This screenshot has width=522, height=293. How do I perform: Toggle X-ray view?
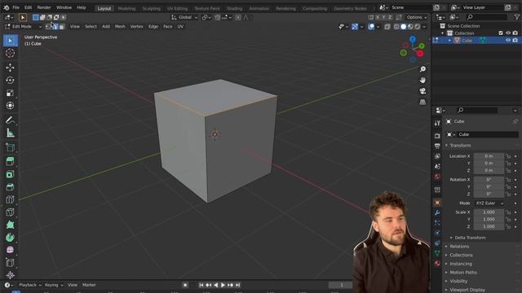pos(387,27)
